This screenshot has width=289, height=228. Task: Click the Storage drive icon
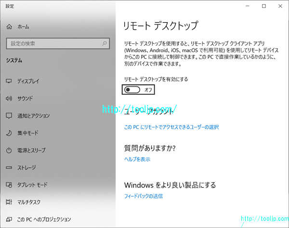click(x=9, y=168)
